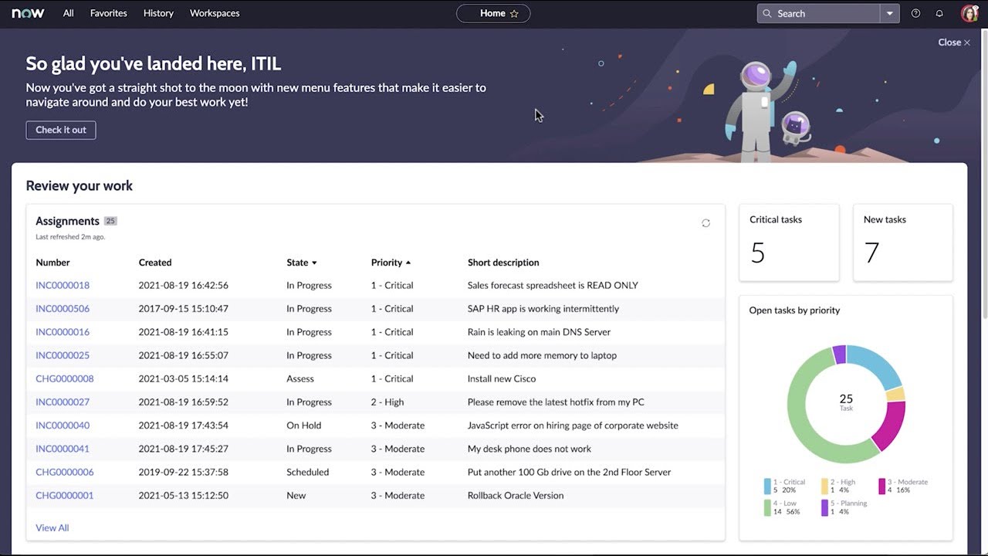Click 'Need to add more memory to laptop'
The width and height of the screenshot is (988, 556).
pyautogui.click(x=542, y=355)
